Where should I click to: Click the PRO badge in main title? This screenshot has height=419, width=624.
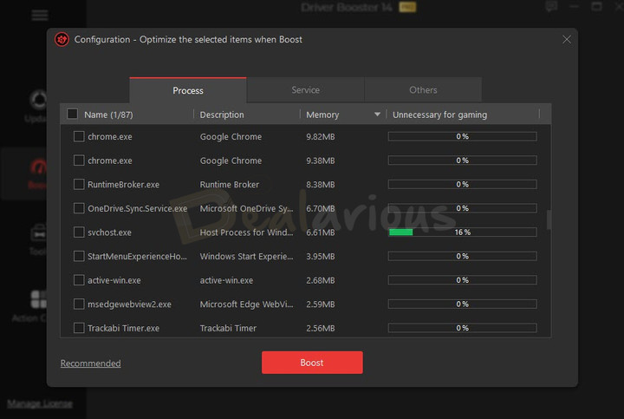point(407,7)
